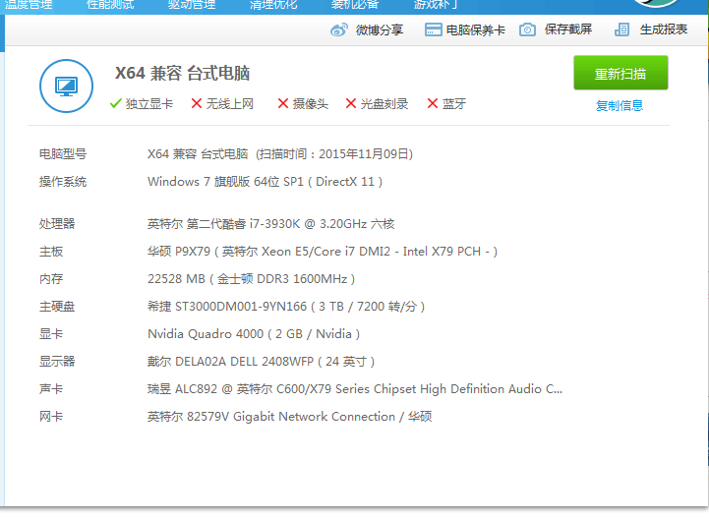The image size is (709, 518).
Task: Go to the 清理优化 tab
Action: [x=273, y=5]
